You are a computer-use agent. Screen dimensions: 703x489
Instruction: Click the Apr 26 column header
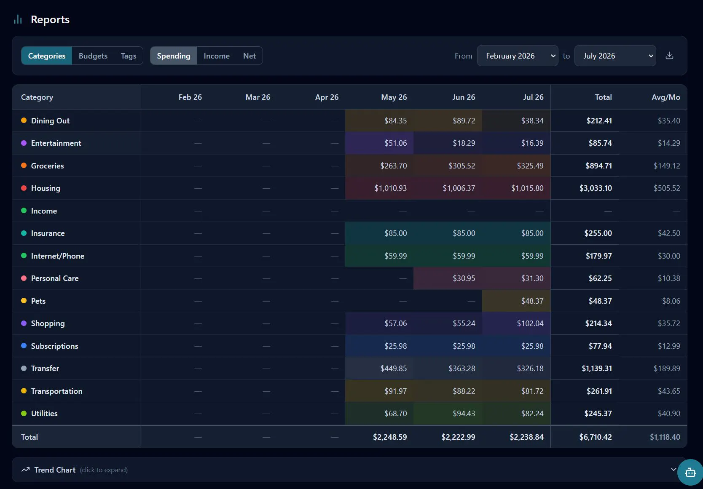(x=327, y=97)
